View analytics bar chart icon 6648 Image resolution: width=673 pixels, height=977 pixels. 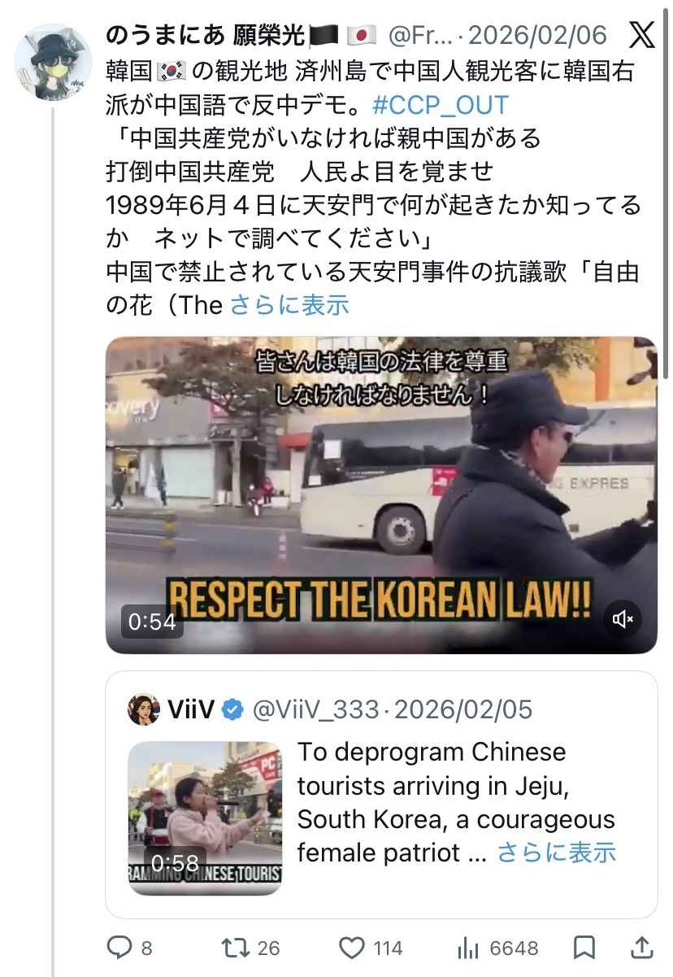[x=468, y=948]
